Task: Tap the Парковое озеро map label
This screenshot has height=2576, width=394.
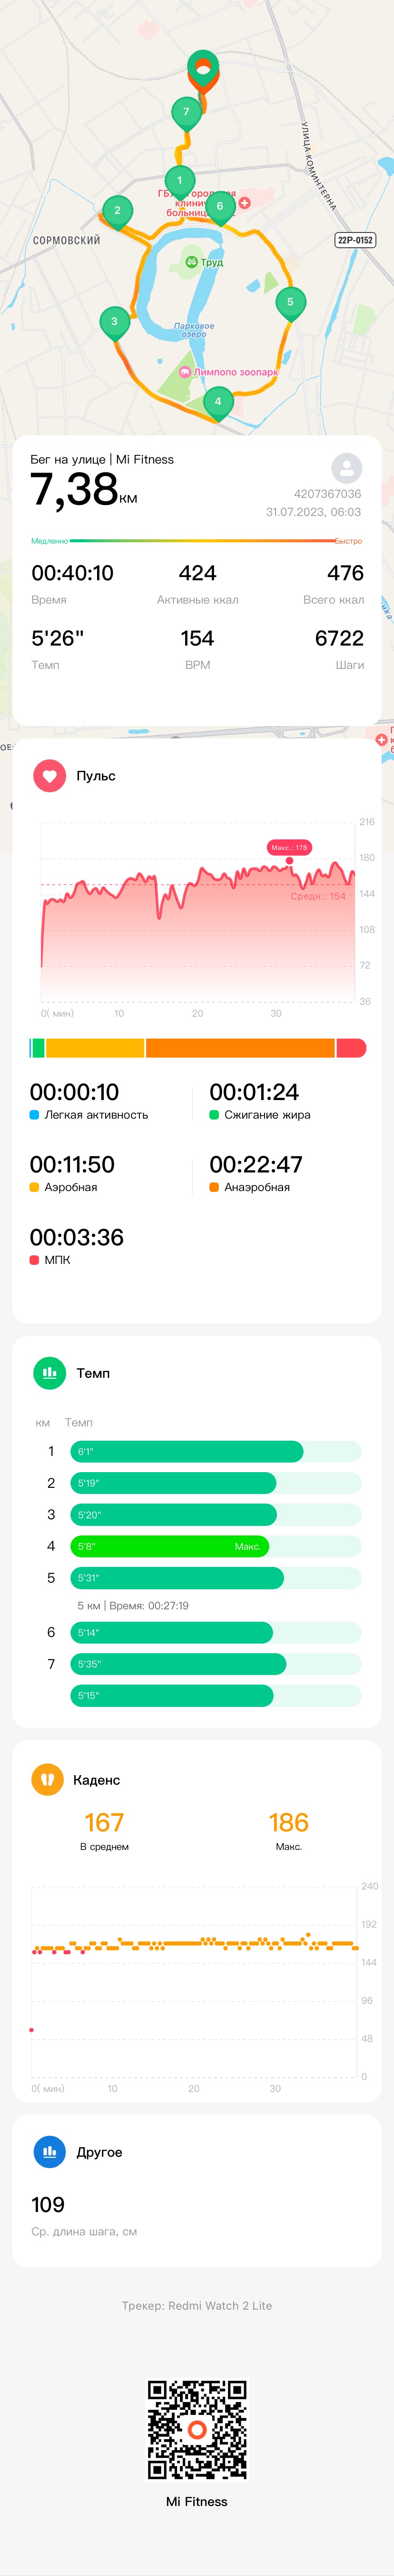Action: click(x=194, y=330)
